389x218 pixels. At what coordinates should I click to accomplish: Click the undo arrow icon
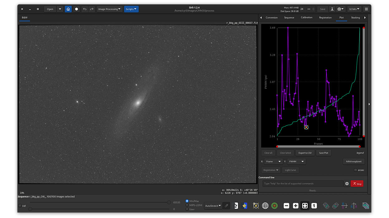(x=84, y=9)
